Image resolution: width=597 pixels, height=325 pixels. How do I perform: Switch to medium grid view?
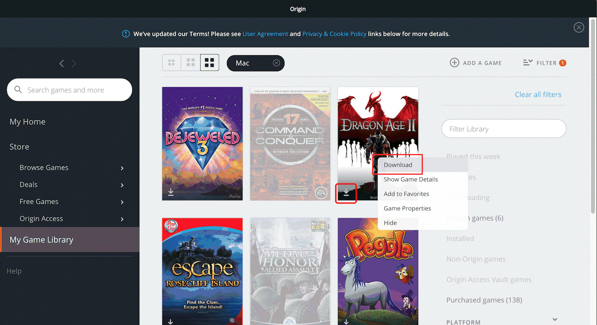191,63
